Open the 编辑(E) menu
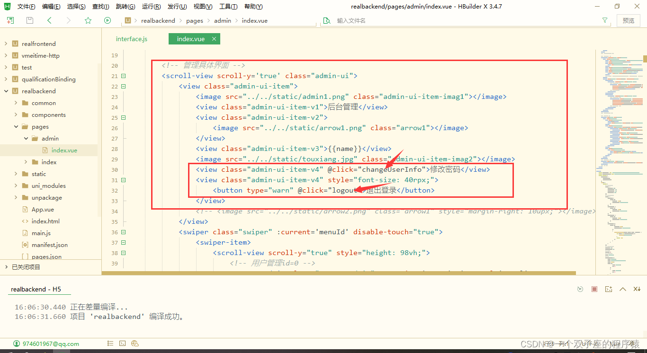The image size is (647, 353). 51,7
